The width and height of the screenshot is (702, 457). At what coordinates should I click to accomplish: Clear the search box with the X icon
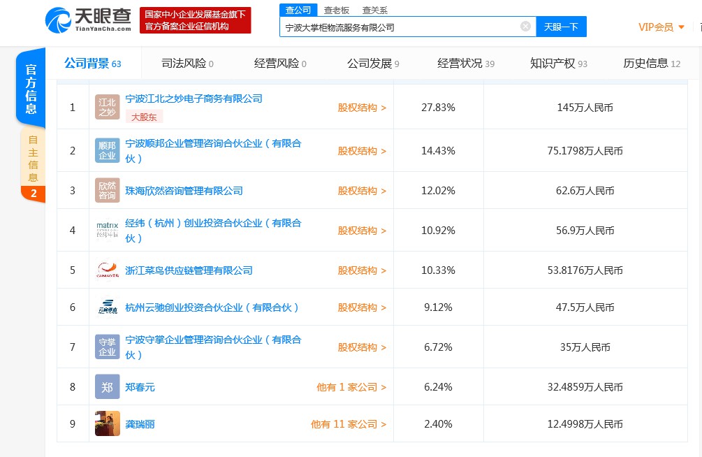tap(525, 27)
